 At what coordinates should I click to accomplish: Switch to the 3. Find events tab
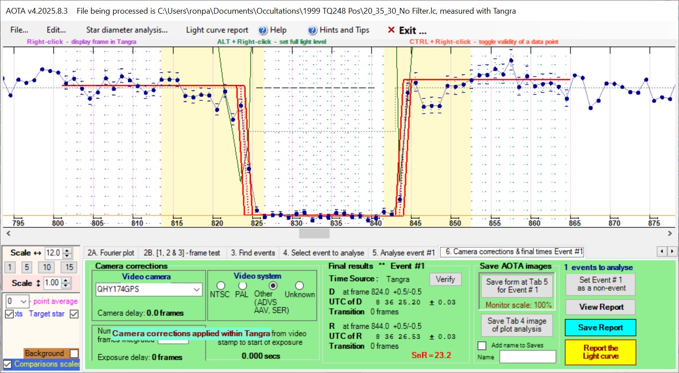pyautogui.click(x=253, y=253)
